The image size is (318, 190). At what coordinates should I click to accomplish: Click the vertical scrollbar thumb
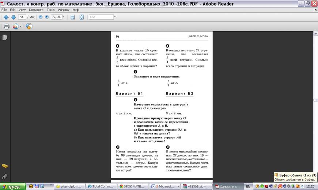click(x=316, y=100)
